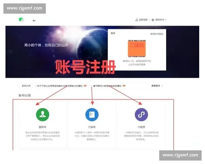
Task: Click the green WeChat logo icon
Action: (21, 20)
